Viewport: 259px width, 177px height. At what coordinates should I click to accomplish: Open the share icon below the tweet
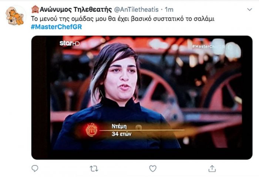tap(212, 169)
